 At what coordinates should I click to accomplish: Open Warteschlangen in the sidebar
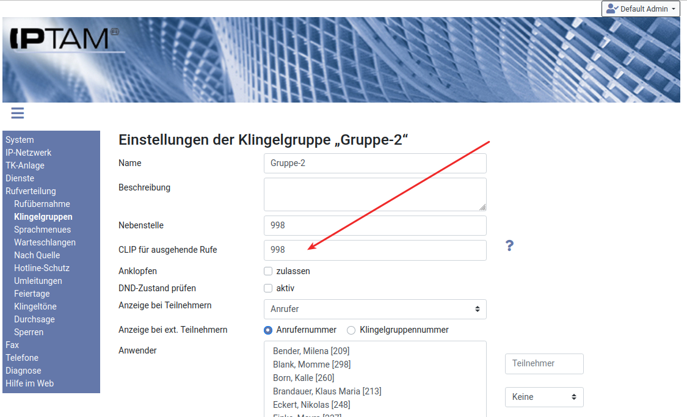click(x=45, y=242)
